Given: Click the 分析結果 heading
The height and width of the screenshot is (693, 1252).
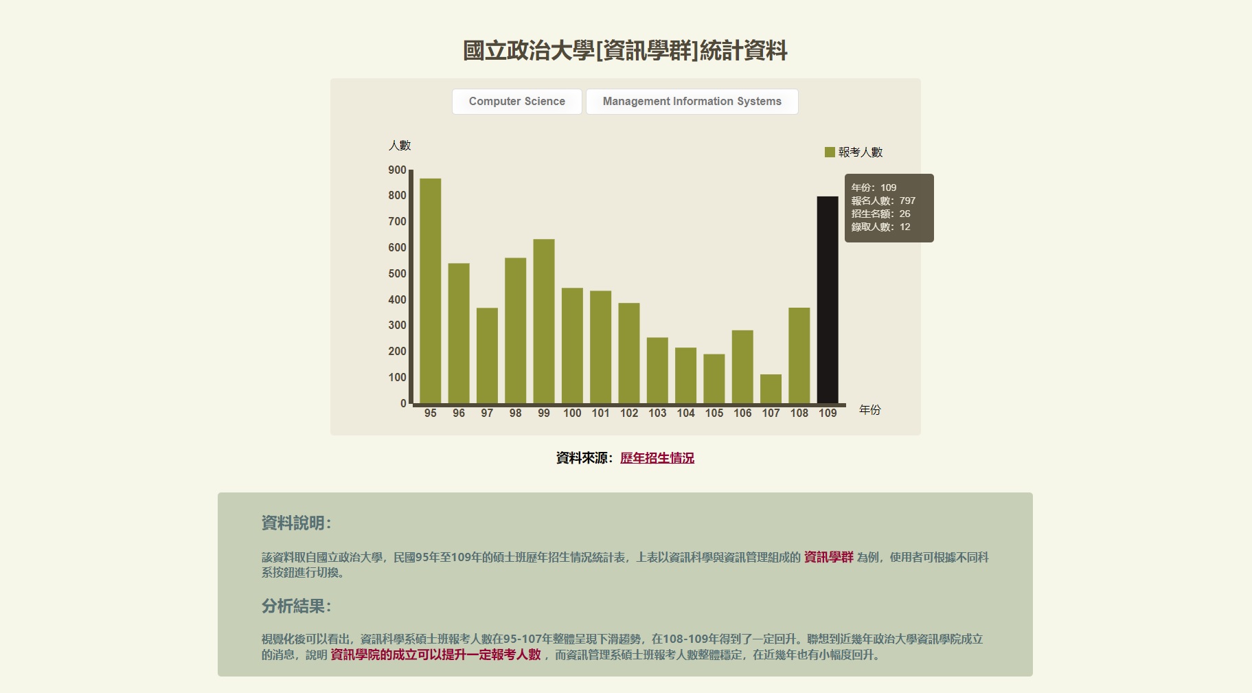Looking at the screenshot, I should (x=297, y=606).
